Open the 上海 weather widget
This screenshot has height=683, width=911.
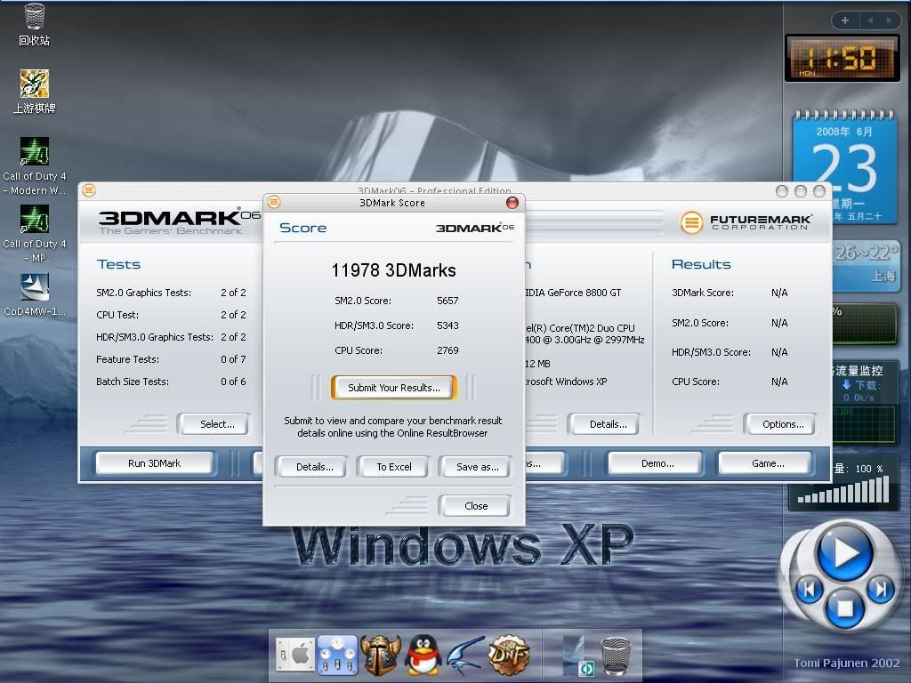(x=866, y=265)
